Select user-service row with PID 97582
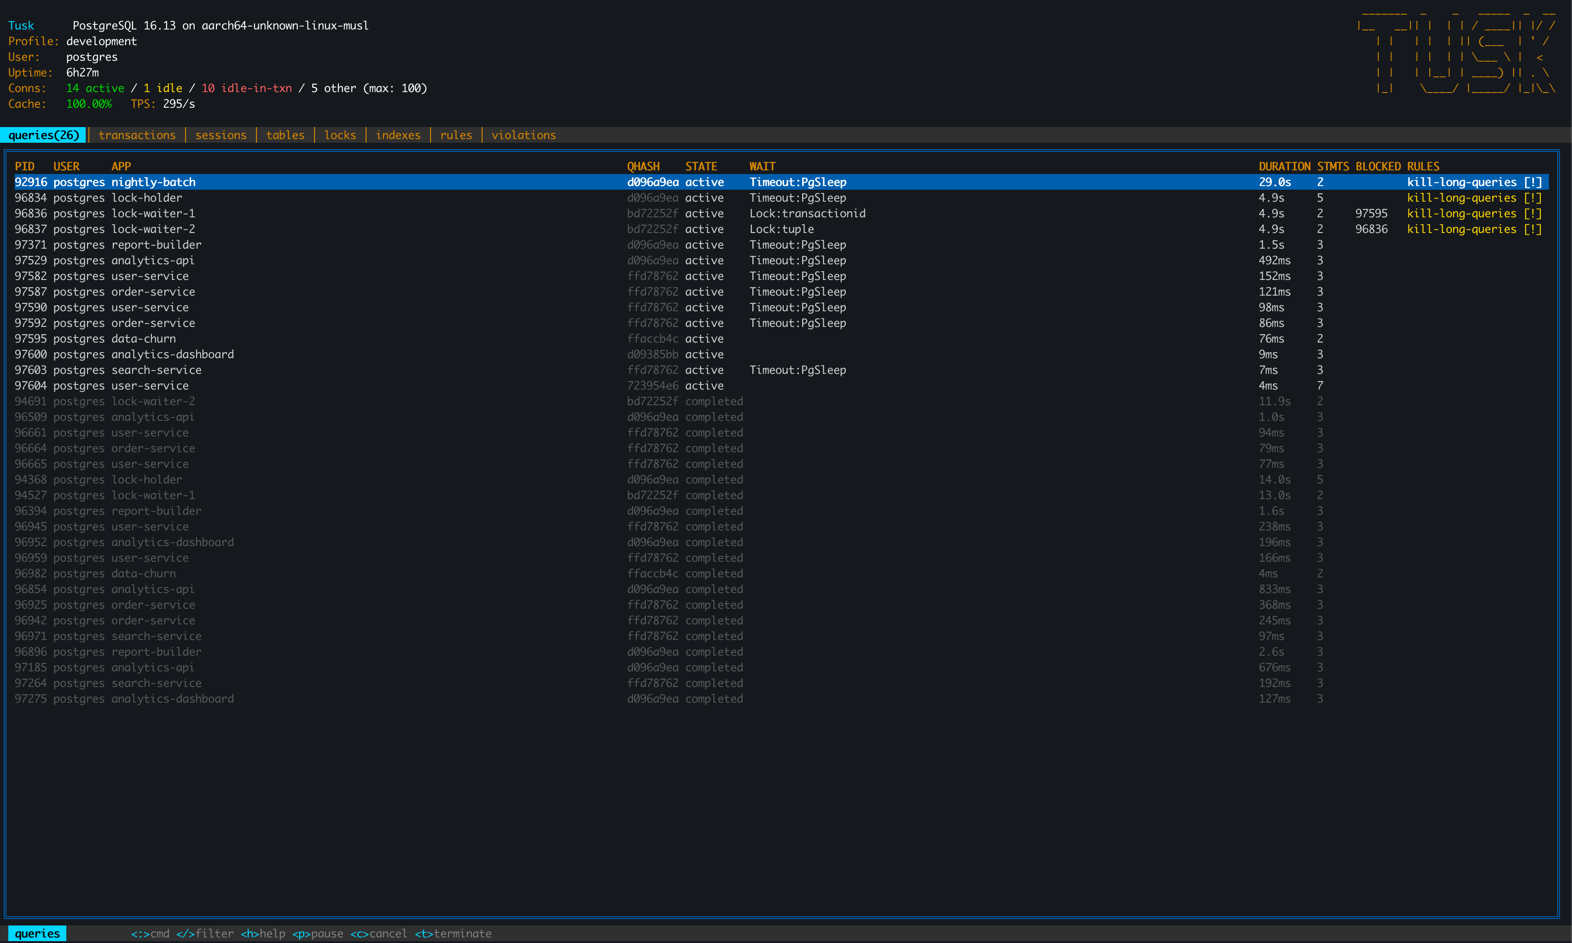Viewport: 1572px width, 943px height. (x=781, y=276)
